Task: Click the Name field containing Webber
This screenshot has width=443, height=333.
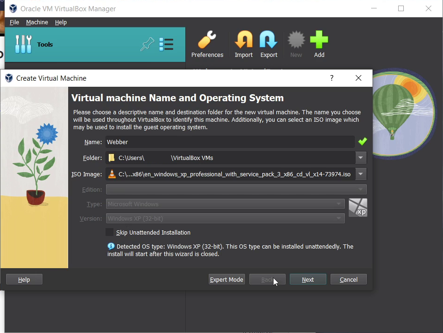Action: (x=229, y=142)
